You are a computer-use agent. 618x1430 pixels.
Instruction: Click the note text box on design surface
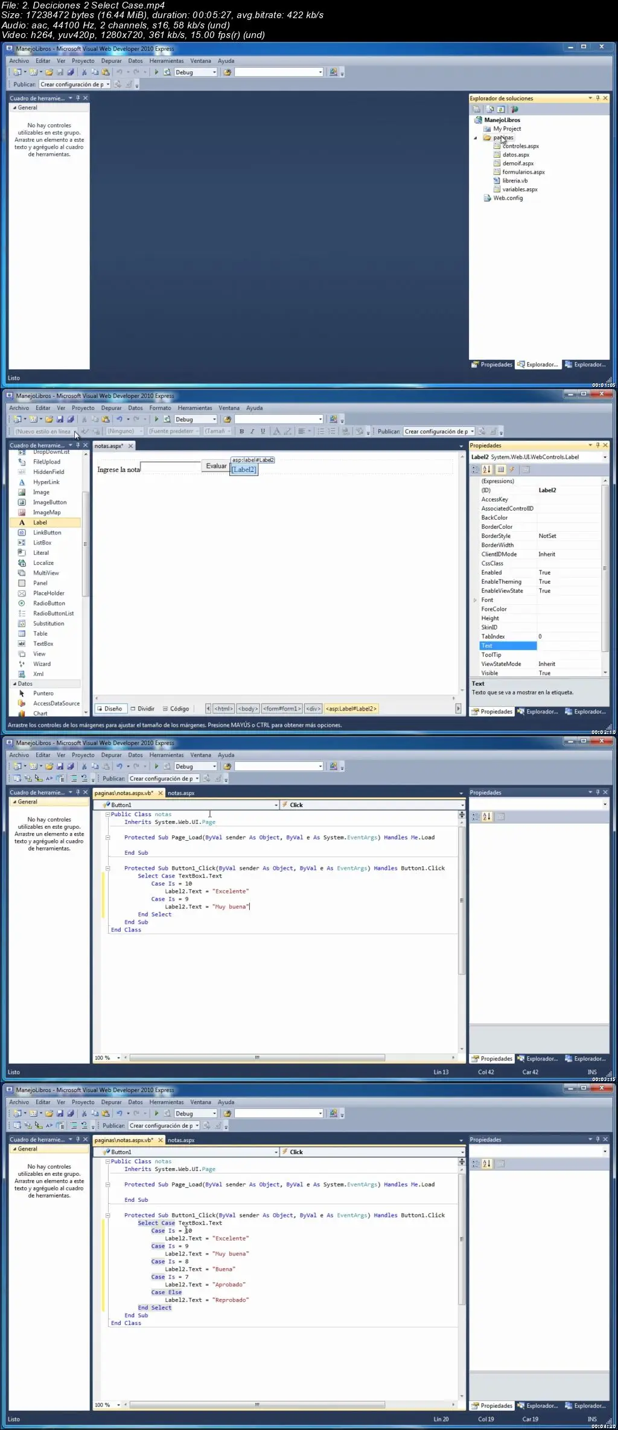point(170,467)
